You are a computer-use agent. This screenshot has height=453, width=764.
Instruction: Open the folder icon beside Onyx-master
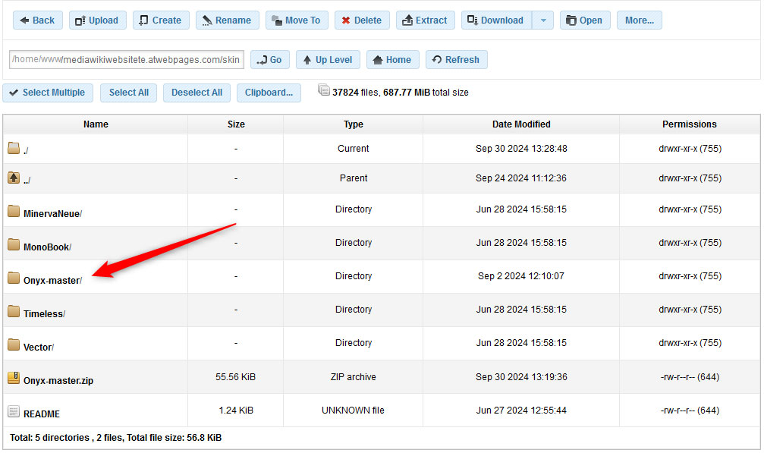(x=13, y=276)
